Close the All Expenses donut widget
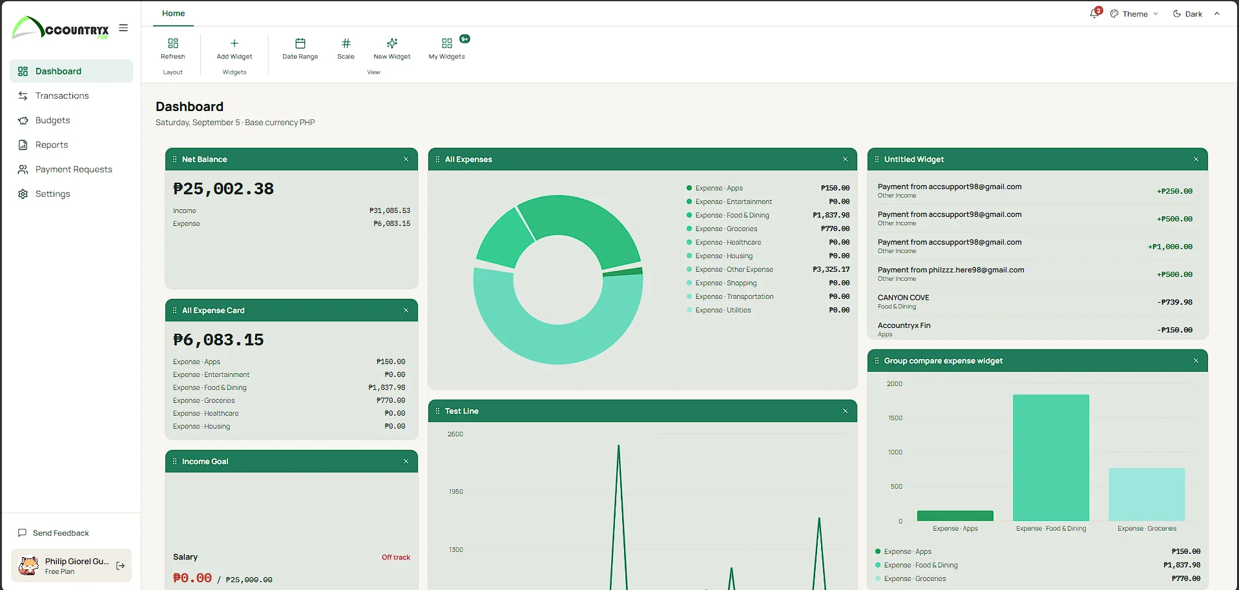 tap(845, 159)
